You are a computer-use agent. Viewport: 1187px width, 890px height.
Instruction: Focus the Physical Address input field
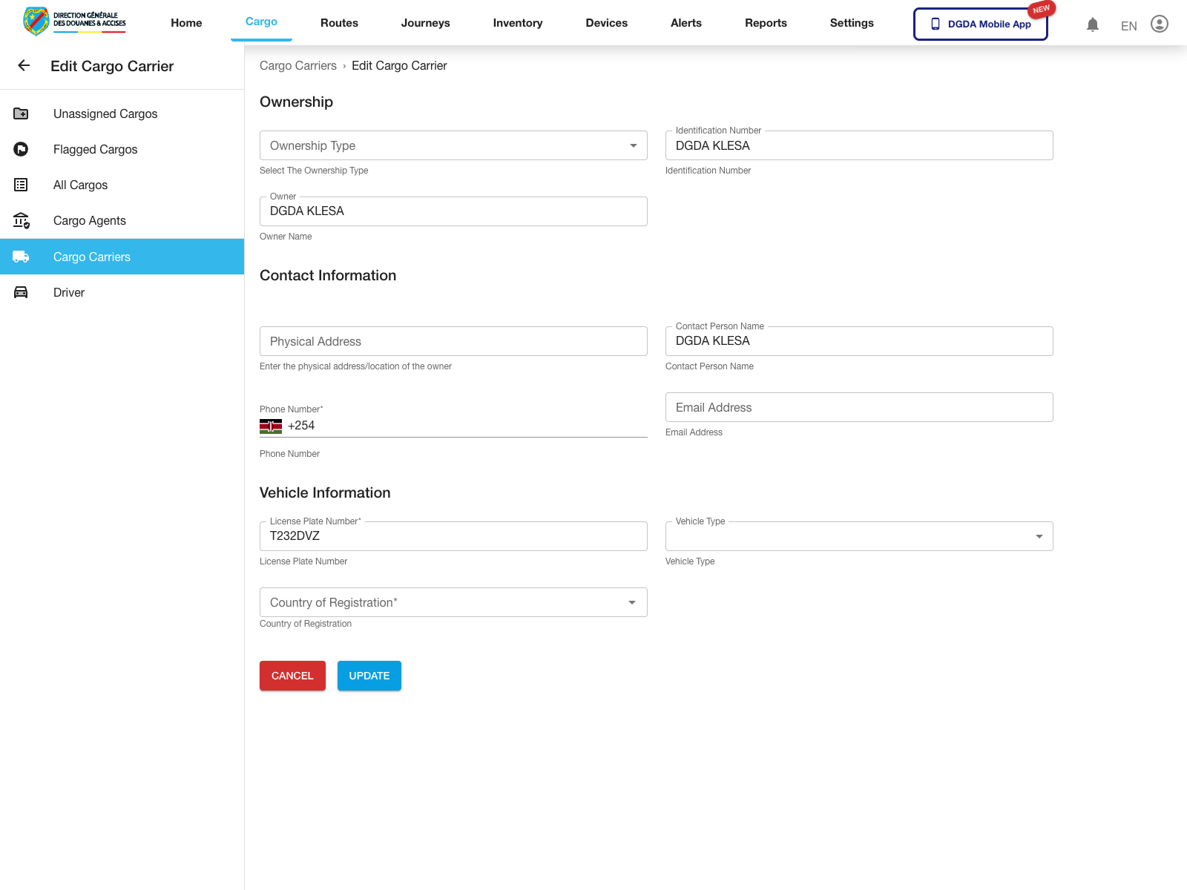[x=453, y=341]
